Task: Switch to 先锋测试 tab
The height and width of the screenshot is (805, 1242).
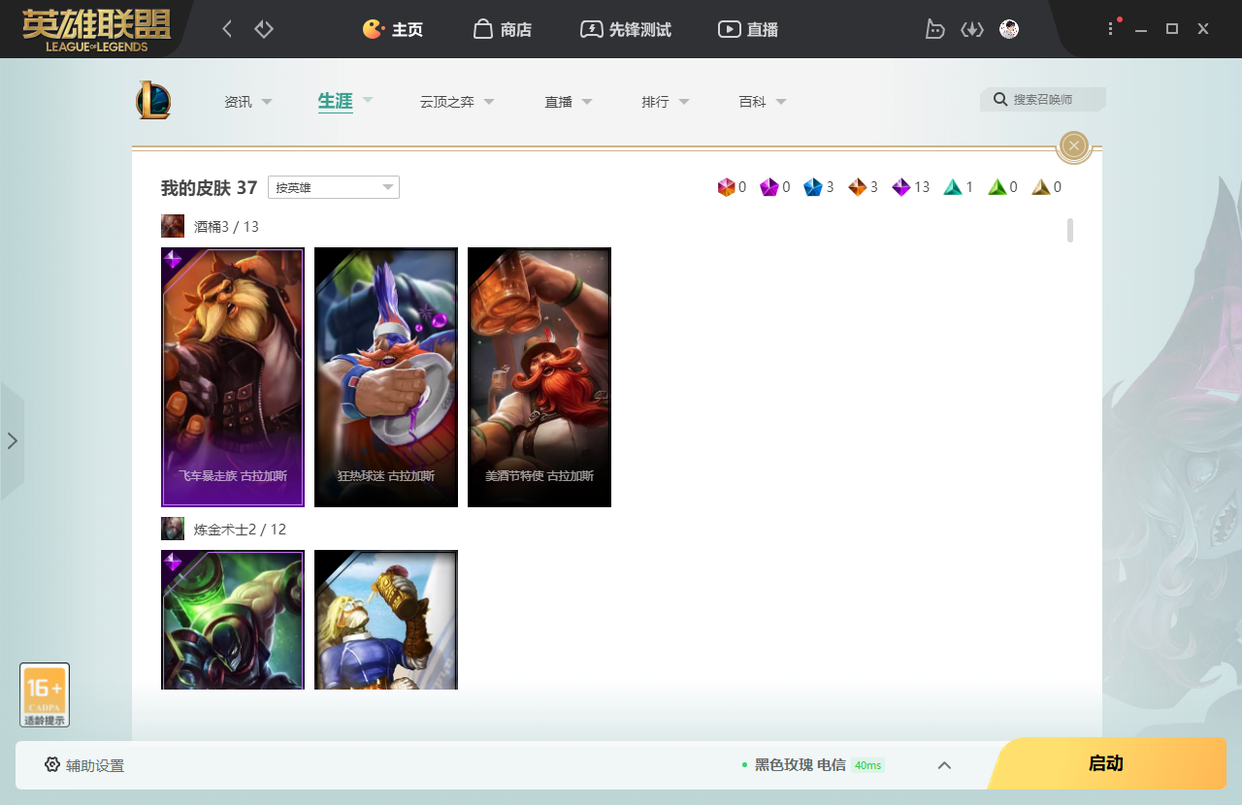Action: pyautogui.click(x=626, y=29)
